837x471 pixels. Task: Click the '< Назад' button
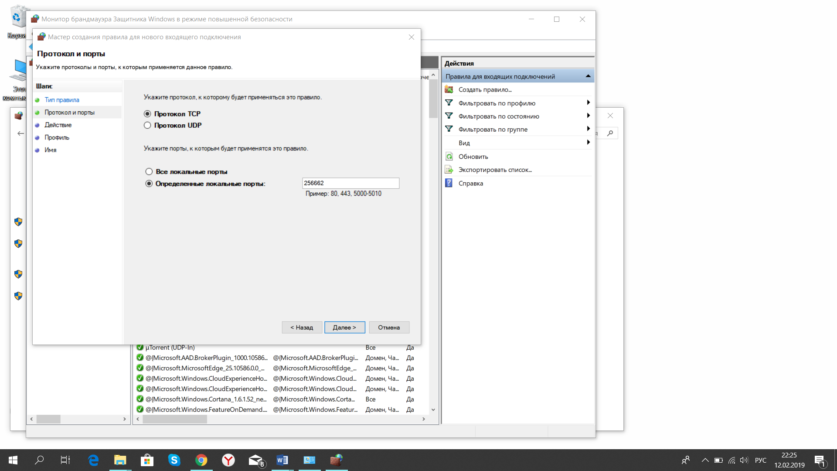pyautogui.click(x=302, y=328)
